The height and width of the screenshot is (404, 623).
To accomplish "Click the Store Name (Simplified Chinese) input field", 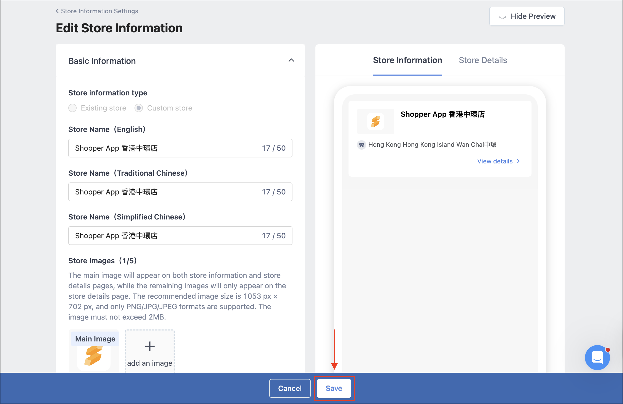I will (x=180, y=235).
